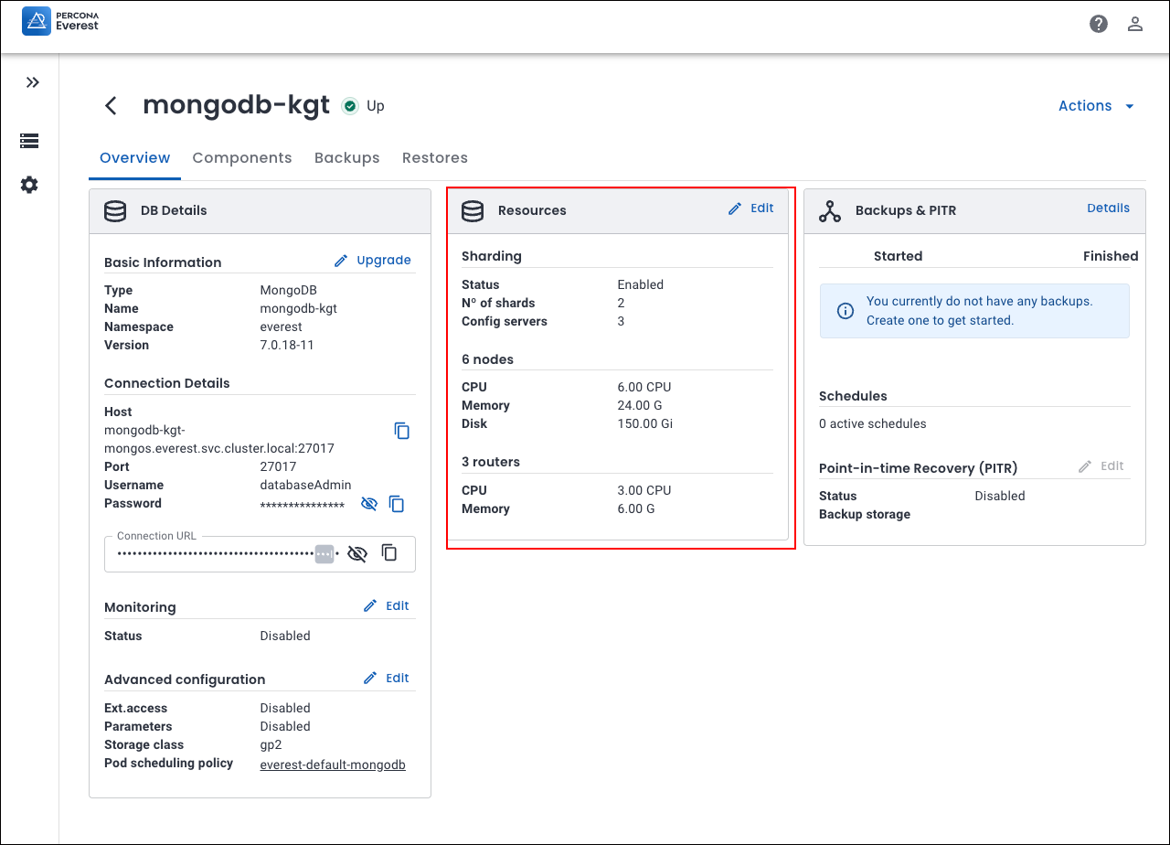Copy the database password
The image size is (1170, 845).
tap(397, 504)
